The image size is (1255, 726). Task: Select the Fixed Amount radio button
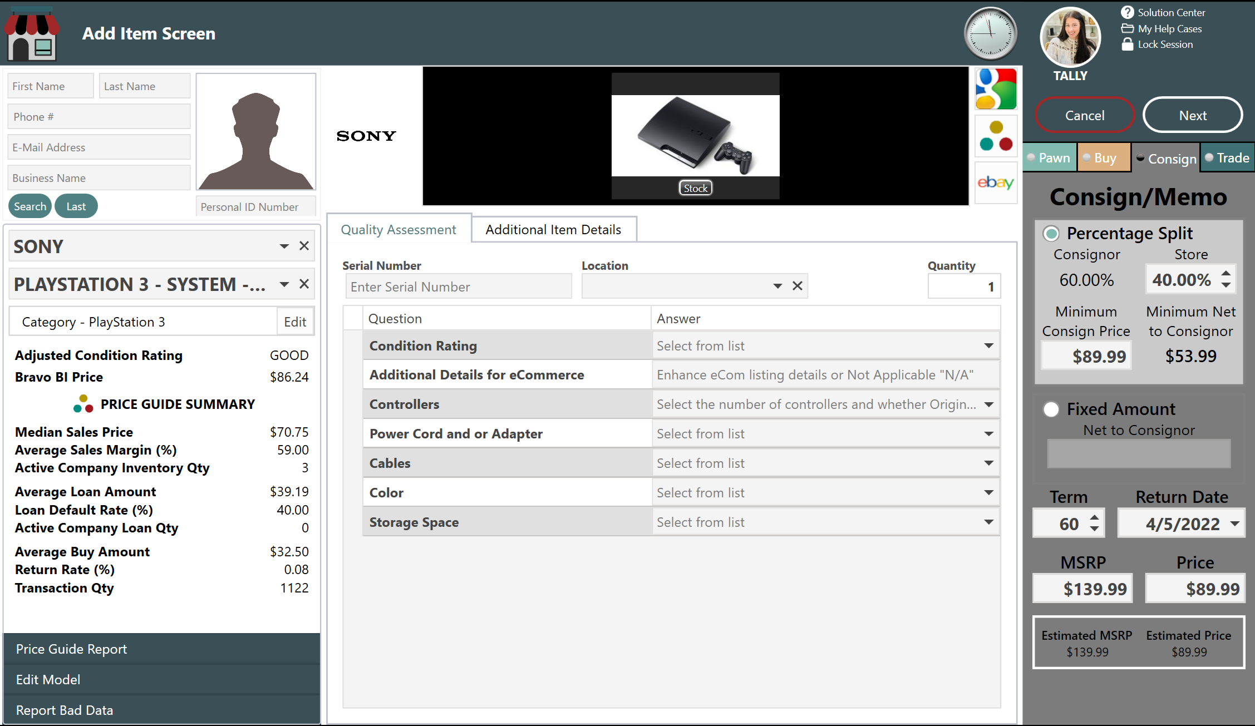coord(1051,409)
